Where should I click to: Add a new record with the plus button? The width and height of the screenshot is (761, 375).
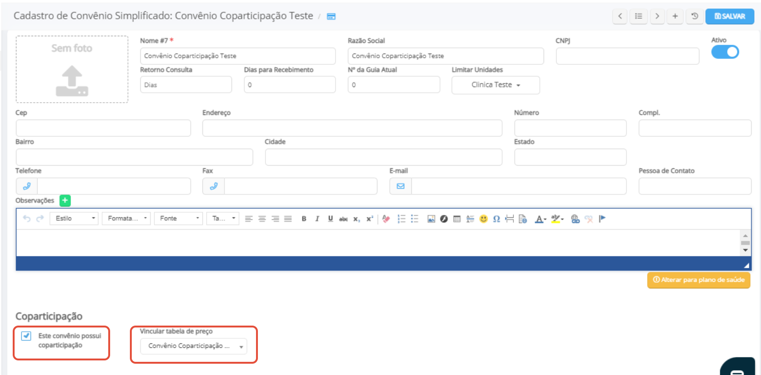675,16
